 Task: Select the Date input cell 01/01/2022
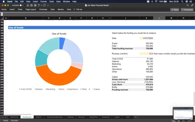coord(146,38)
